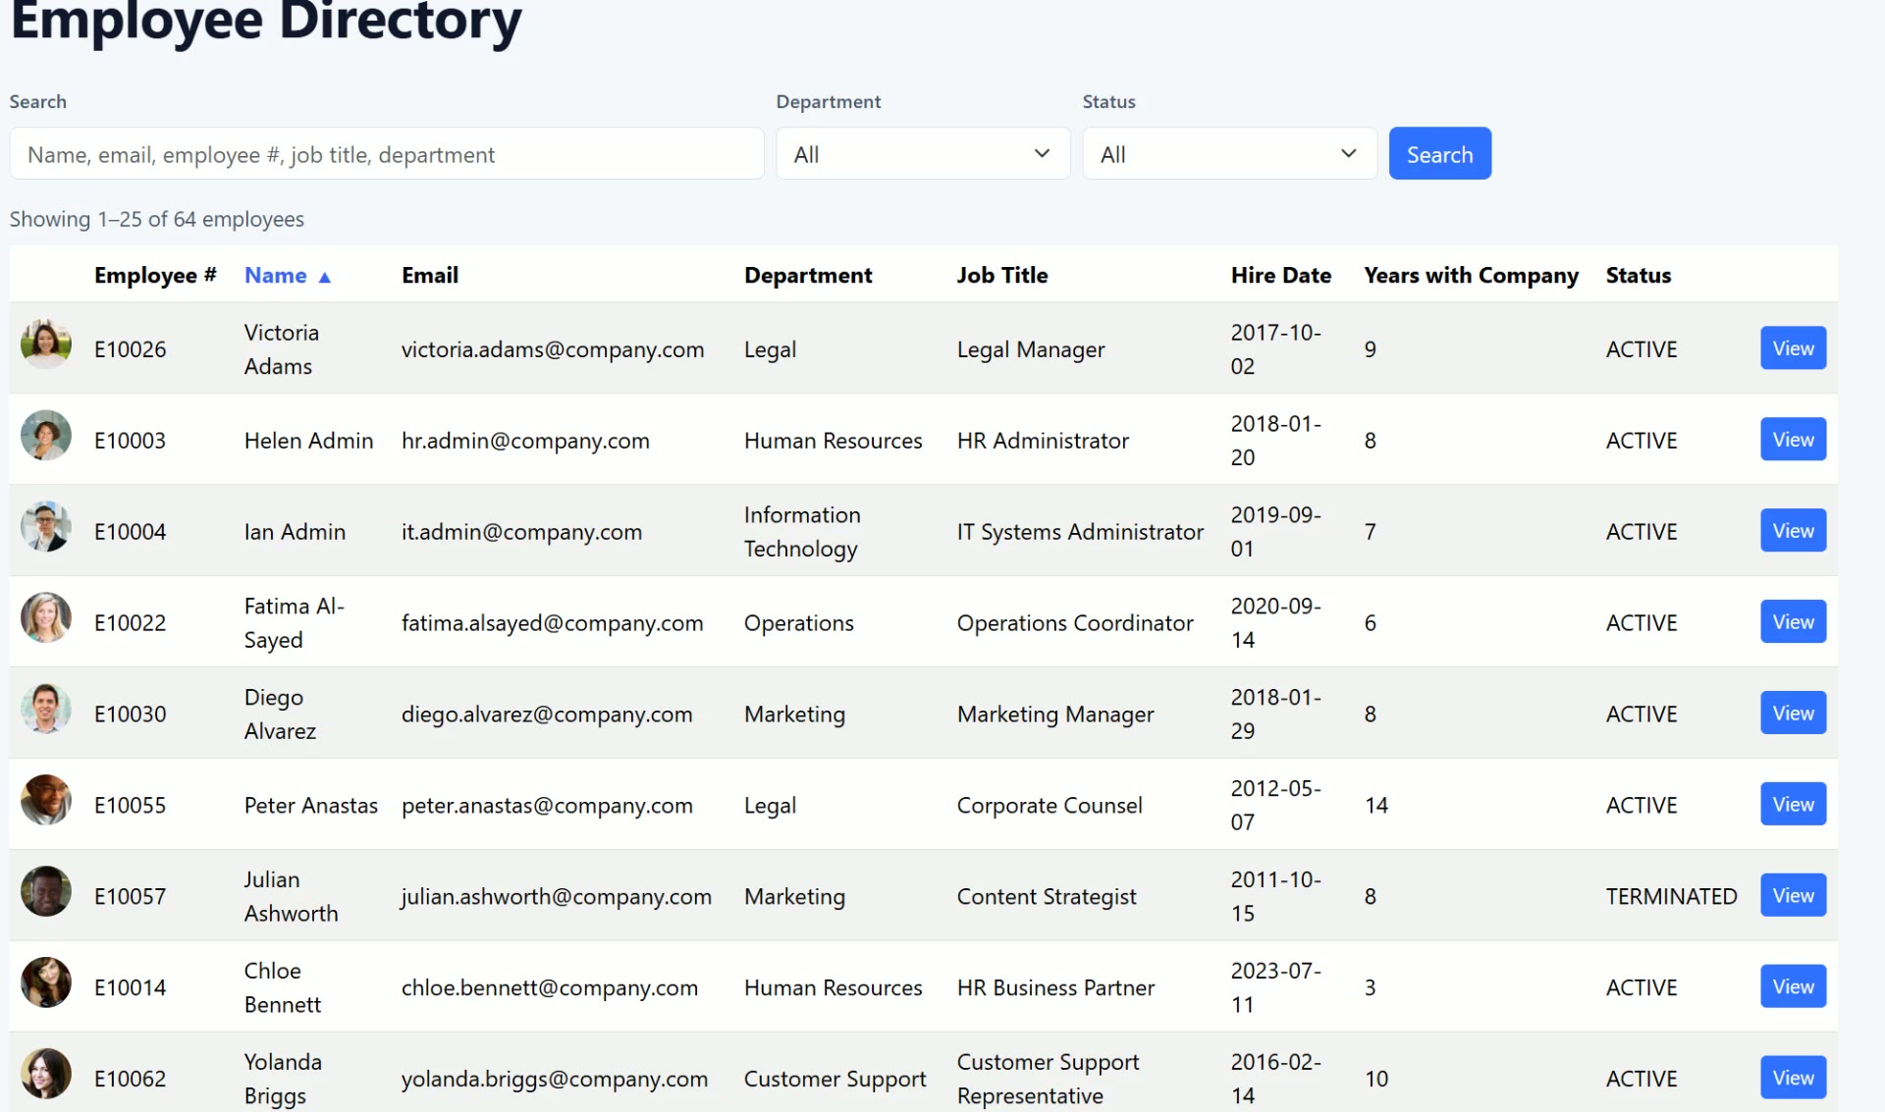Viewport: 1885px width, 1112px height.
Task: Click the Job Title column header
Action: point(1002,276)
